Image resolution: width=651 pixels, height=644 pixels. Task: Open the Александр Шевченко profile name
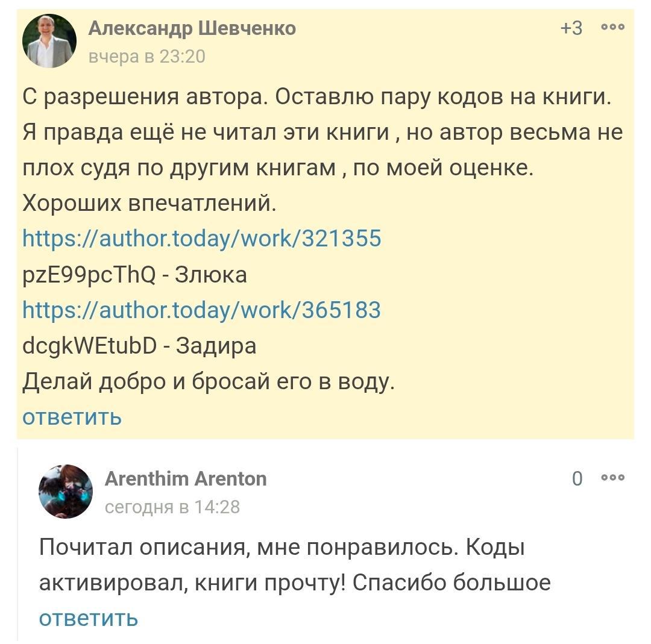point(192,28)
